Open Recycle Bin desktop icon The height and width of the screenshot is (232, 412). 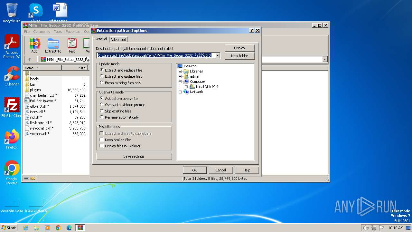(12, 13)
